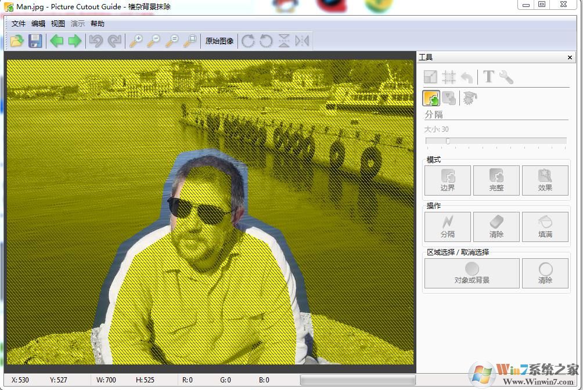This screenshot has height=390, width=583.
Task: Toggle the 原始图像 original image view
Action: [x=219, y=41]
